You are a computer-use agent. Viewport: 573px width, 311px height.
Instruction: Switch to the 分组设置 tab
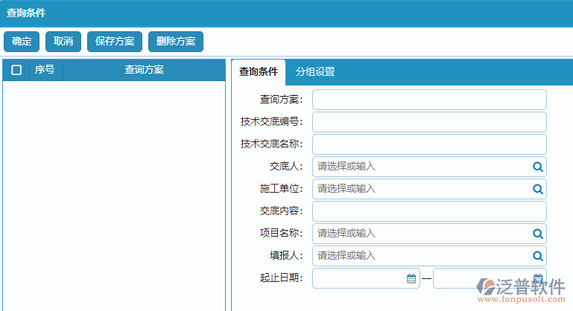pyautogui.click(x=315, y=72)
